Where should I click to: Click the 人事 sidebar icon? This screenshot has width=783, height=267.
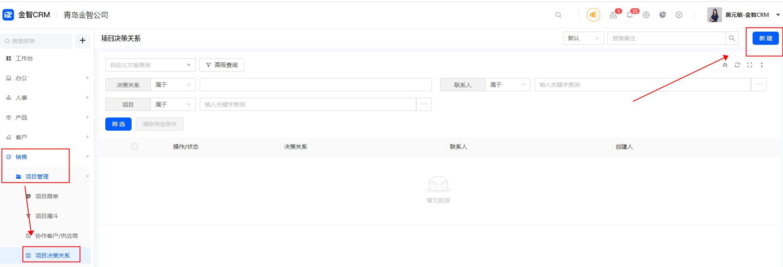pyautogui.click(x=9, y=98)
